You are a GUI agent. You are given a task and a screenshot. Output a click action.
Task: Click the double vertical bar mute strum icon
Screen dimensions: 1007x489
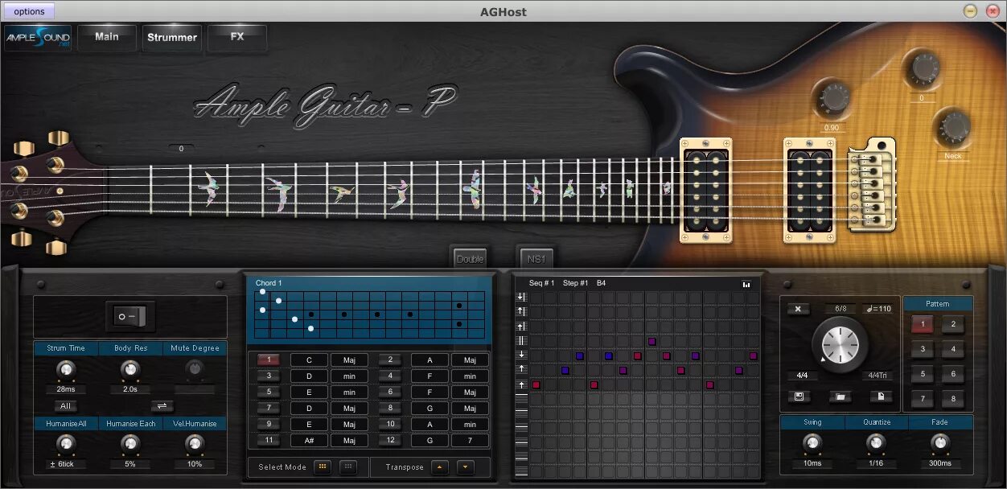tap(521, 341)
